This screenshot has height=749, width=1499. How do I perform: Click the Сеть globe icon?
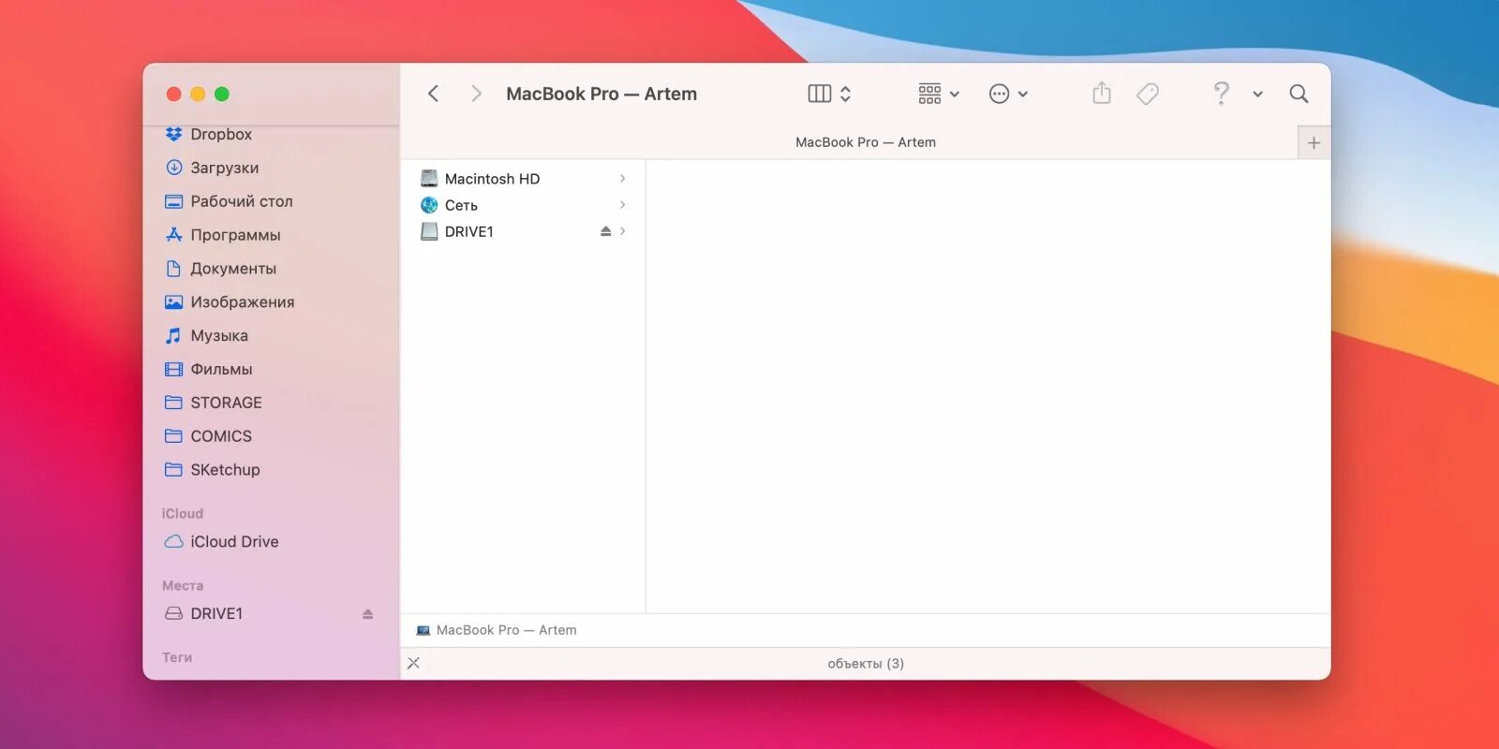429,205
